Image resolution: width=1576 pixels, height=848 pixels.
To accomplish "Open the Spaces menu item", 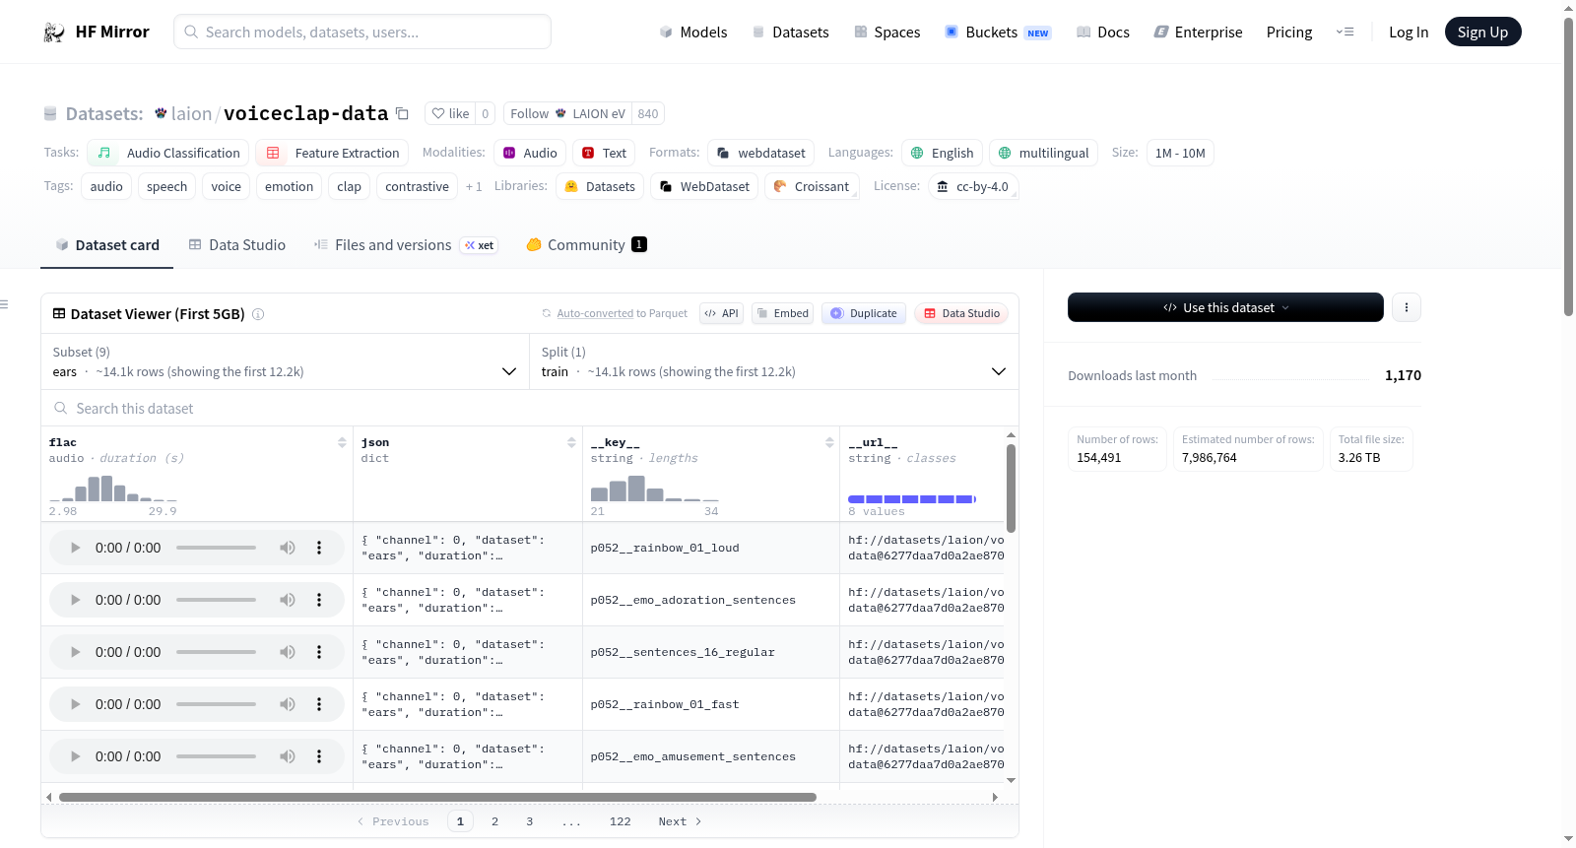I will 887,32.
